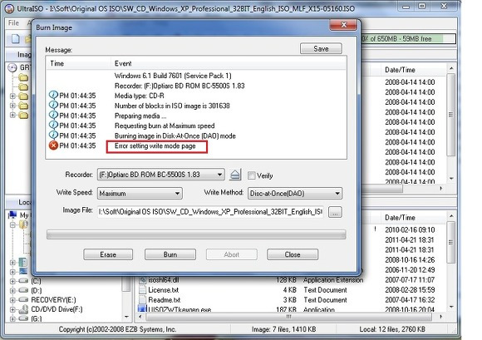Open the Write Speed dropdown
Image resolution: width=482 pixels, height=340 pixels.
click(x=177, y=194)
